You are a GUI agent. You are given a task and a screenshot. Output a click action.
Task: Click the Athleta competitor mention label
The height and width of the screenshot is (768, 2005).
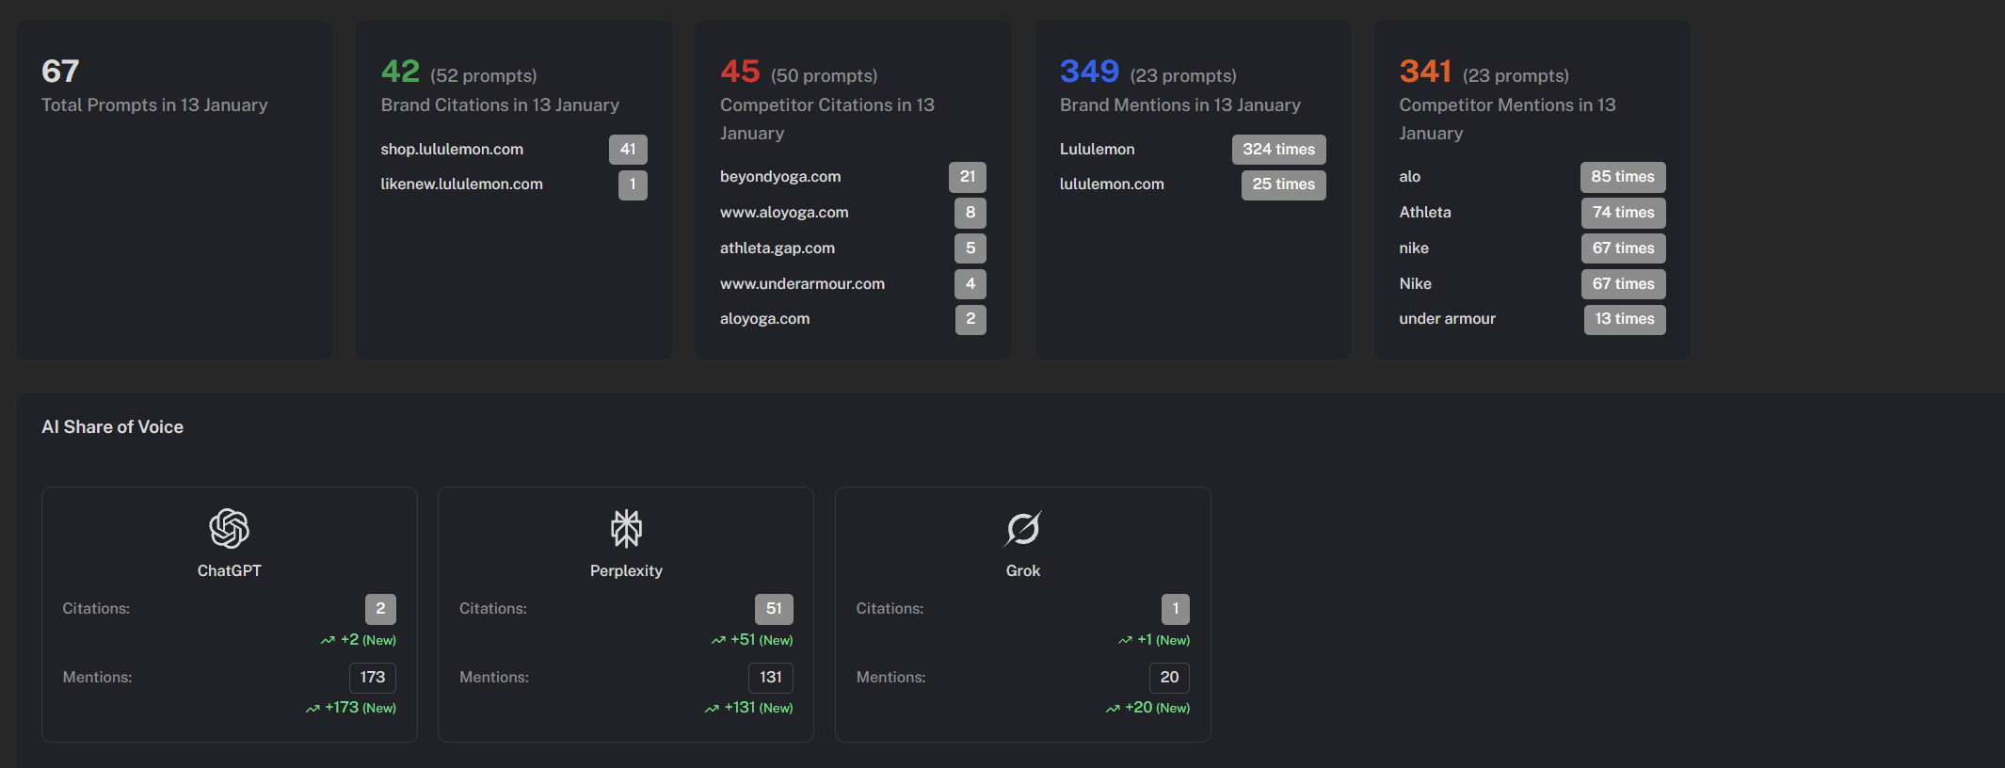pyautogui.click(x=1425, y=213)
